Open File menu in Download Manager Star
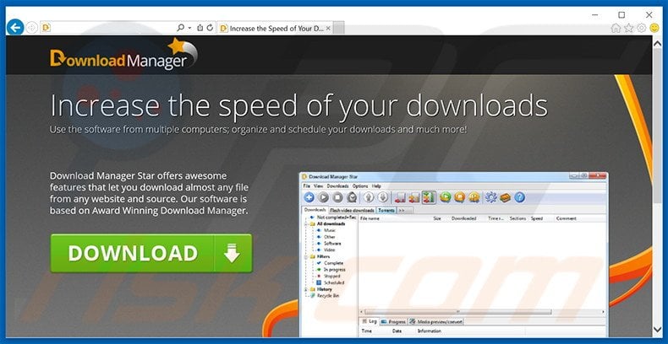Screen dimensions: 668x344 [x=307, y=186]
